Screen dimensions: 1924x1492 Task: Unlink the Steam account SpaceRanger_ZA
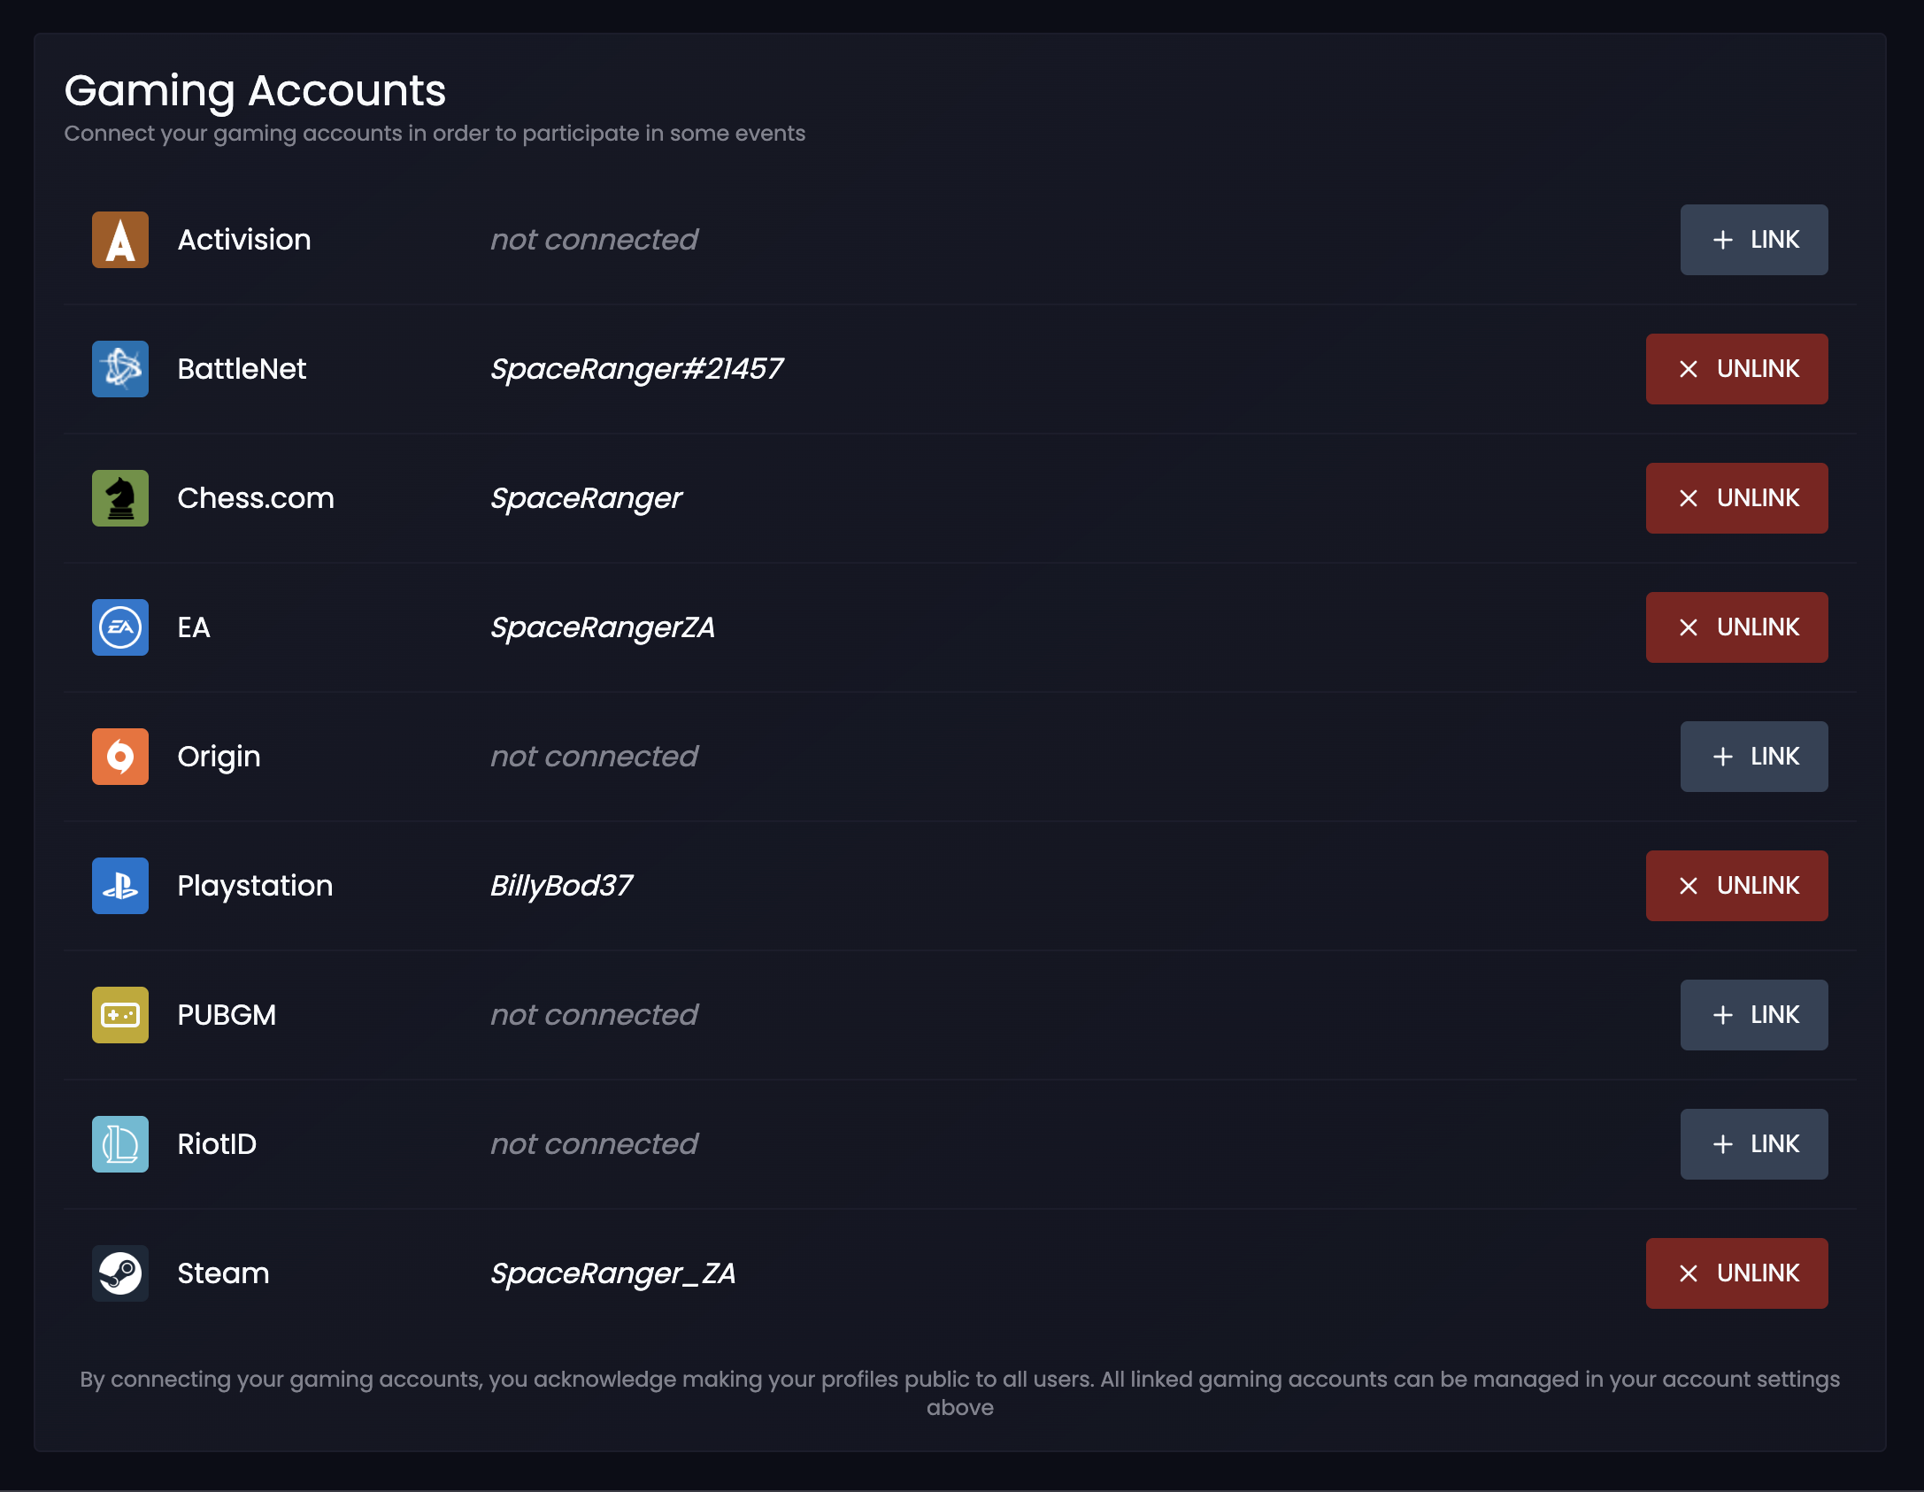pyautogui.click(x=1735, y=1273)
